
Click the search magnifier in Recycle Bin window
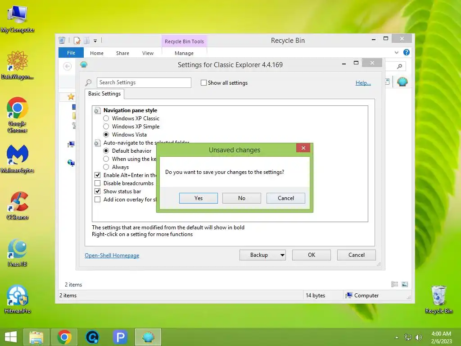(399, 67)
